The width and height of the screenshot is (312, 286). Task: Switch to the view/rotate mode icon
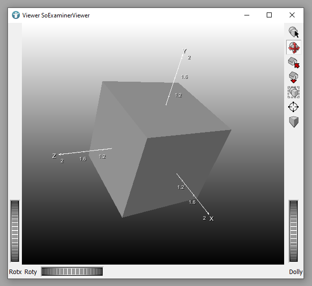pyautogui.click(x=294, y=48)
